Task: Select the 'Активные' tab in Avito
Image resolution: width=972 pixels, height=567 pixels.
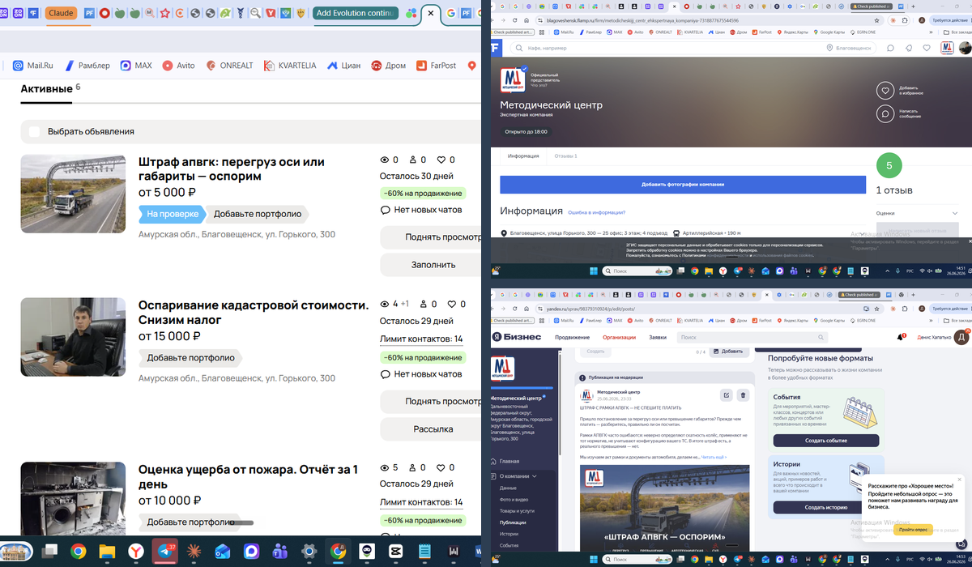Action: [46, 88]
